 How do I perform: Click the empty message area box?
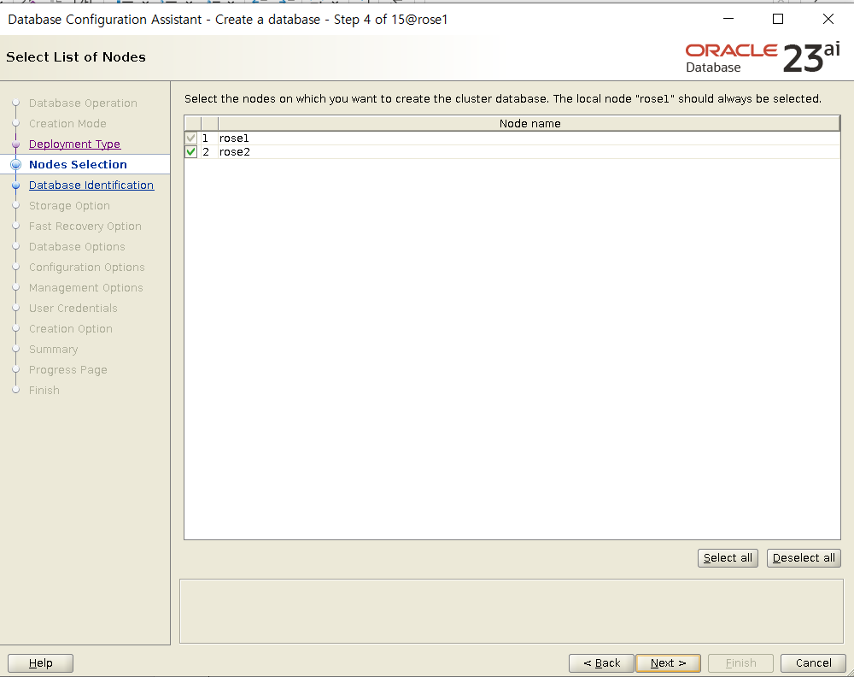tap(512, 611)
